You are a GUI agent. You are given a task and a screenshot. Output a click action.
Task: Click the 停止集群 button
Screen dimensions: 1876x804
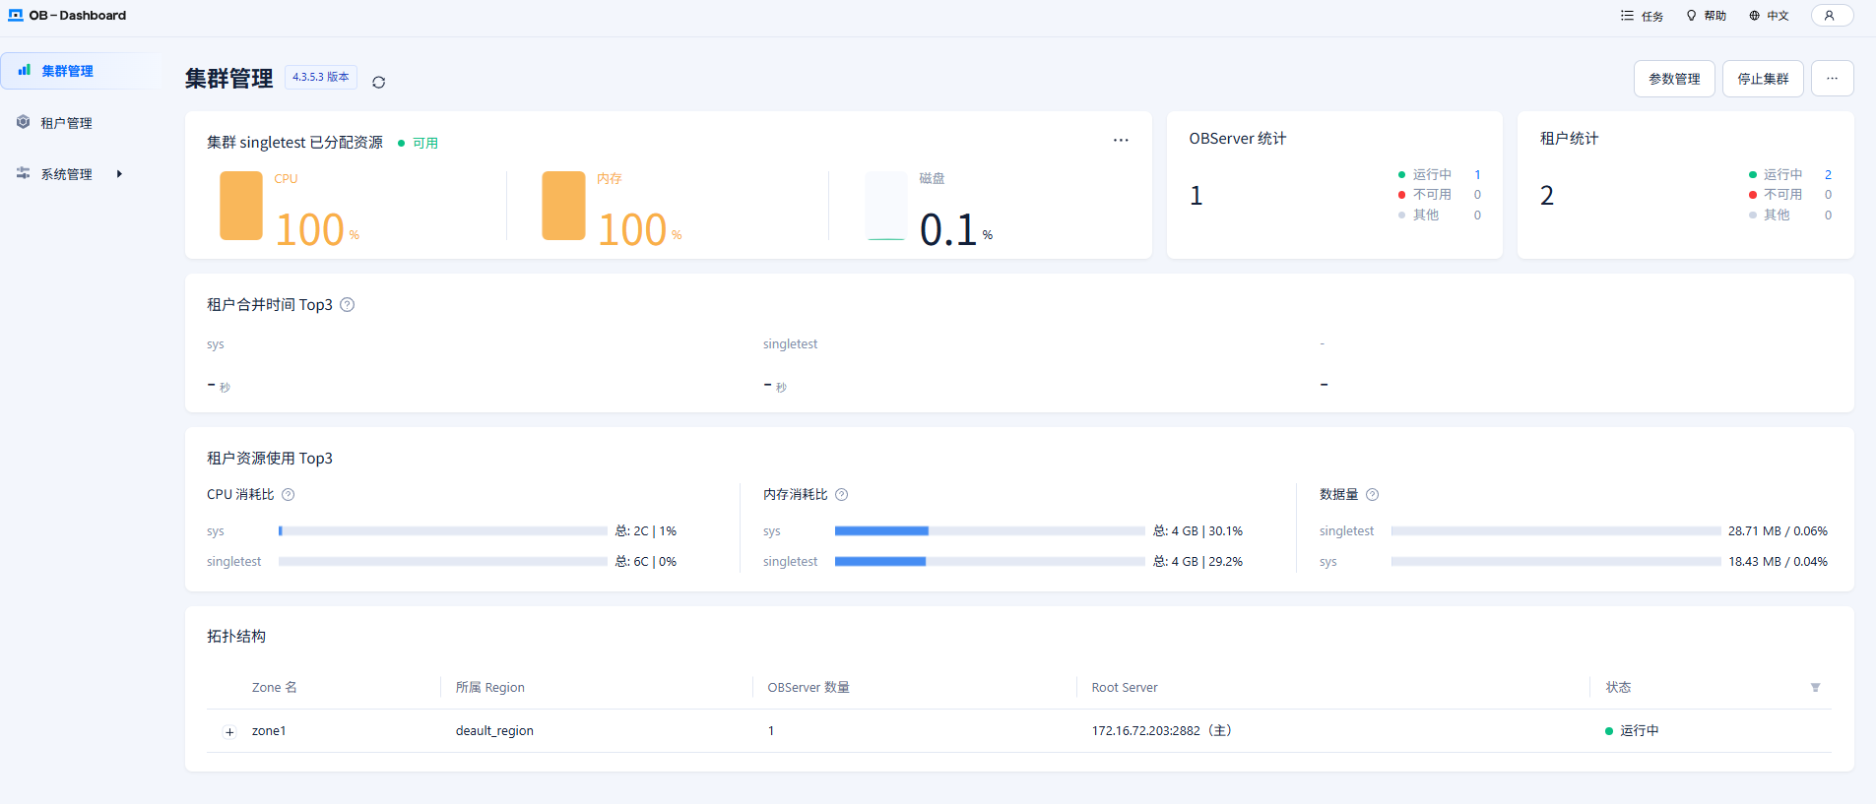1763,79
